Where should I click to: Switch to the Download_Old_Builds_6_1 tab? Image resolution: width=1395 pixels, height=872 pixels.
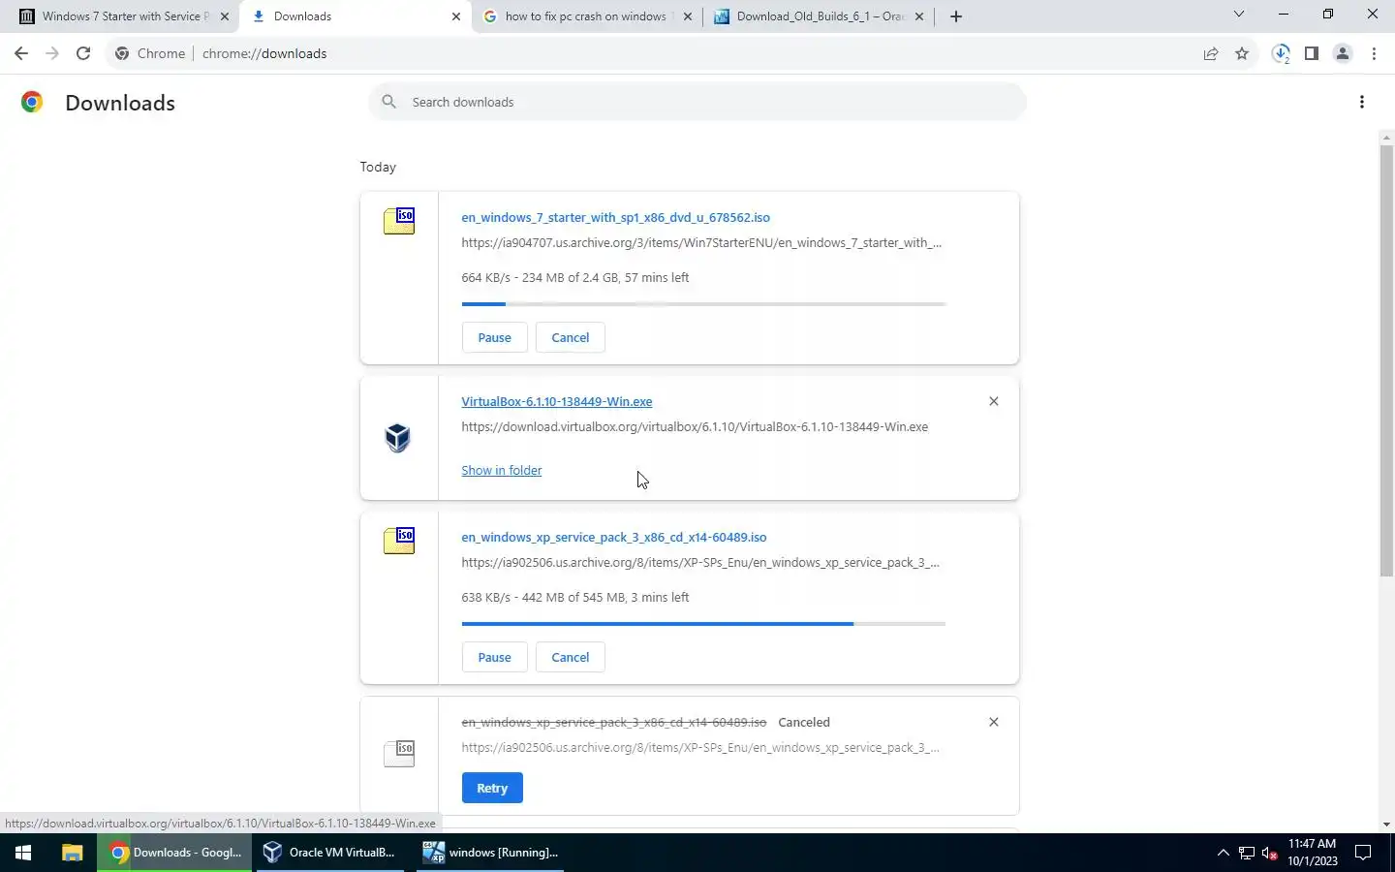coord(819,16)
